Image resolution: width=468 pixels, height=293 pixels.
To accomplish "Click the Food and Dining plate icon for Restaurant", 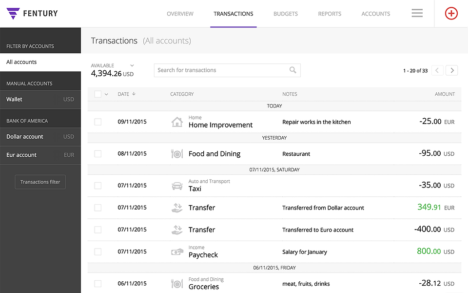I will click(x=177, y=154).
